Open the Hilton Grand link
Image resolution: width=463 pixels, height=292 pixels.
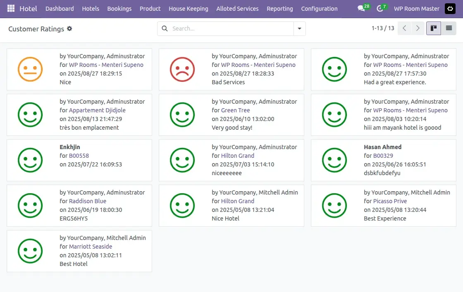click(x=237, y=156)
